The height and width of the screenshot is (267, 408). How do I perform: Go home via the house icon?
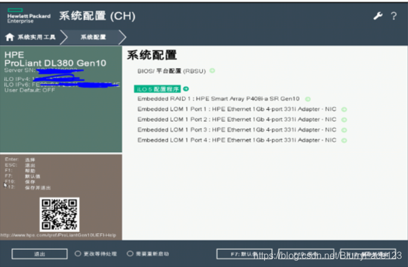(x=10, y=37)
